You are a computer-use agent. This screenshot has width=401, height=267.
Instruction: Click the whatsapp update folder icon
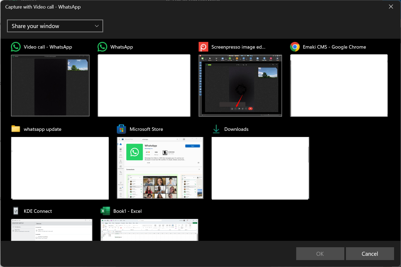point(16,129)
